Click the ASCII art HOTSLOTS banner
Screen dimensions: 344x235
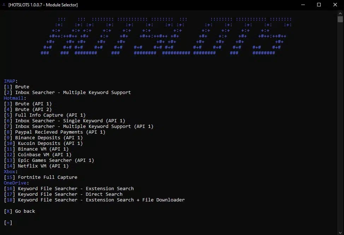tap(166, 36)
